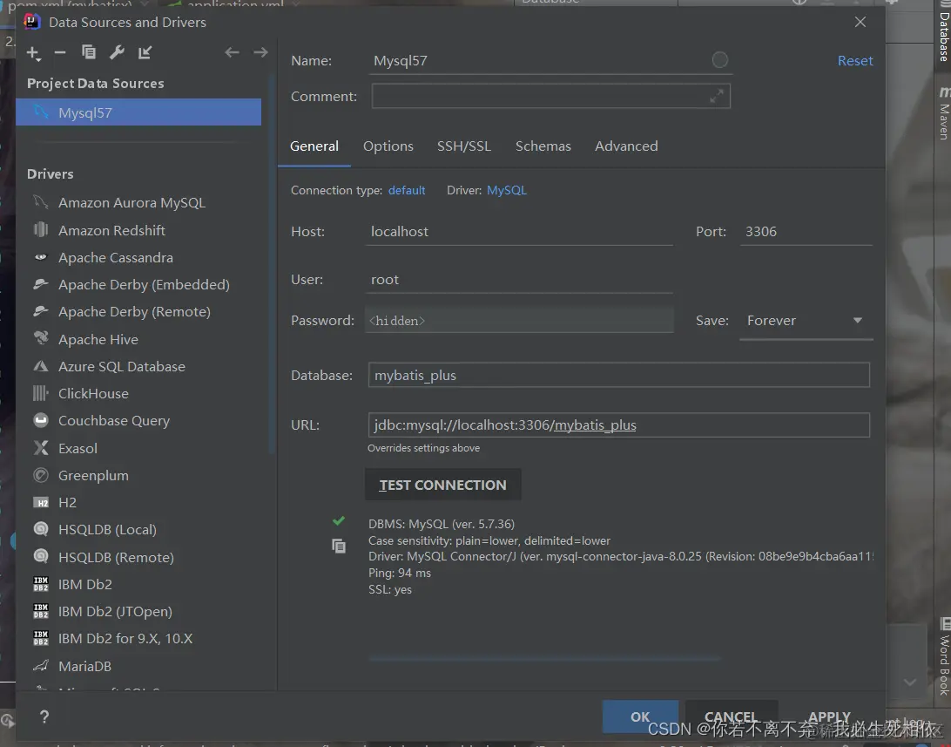The height and width of the screenshot is (747, 951).
Task: Click the Port field showing 3306
Action: (x=806, y=231)
